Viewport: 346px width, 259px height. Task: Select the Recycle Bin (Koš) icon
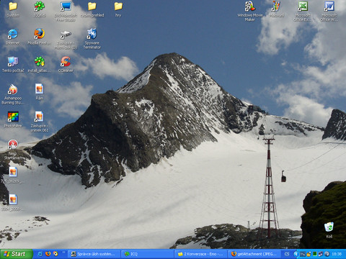pyautogui.click(x=329, y=230)
